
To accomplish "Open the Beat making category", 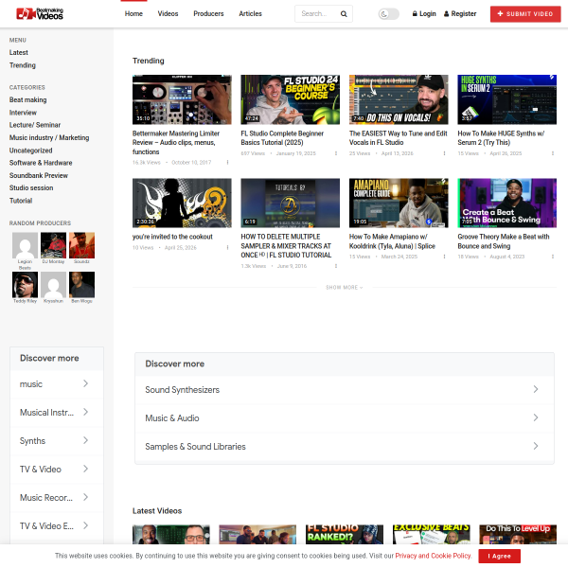I will (27, 99).
